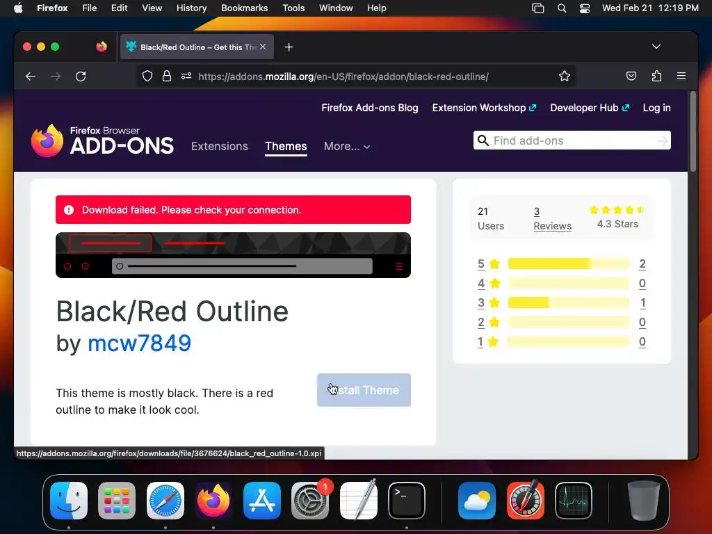712x534 pixels.
Task: Click the 4.3 Stars rating stars
Action: pos(617,210)
